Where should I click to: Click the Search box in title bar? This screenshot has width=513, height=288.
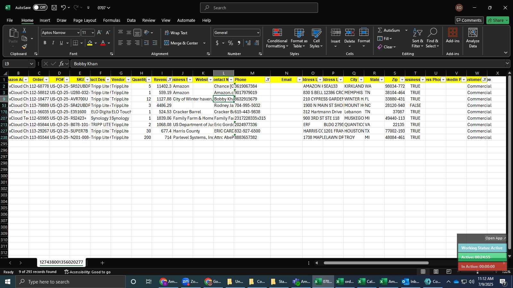click(x=259, y=8)
